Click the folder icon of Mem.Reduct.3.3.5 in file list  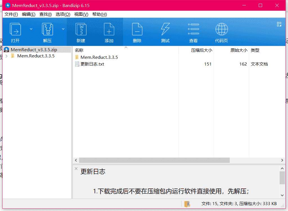pyautogui.click(x=77, y=57)
